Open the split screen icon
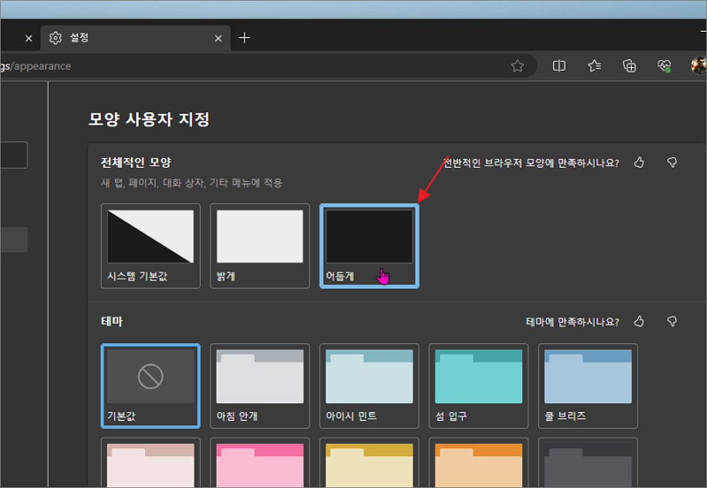 (559, 66)
